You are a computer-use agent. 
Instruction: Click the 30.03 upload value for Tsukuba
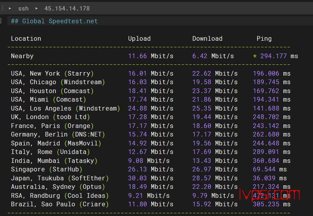[x=137, y=178]
